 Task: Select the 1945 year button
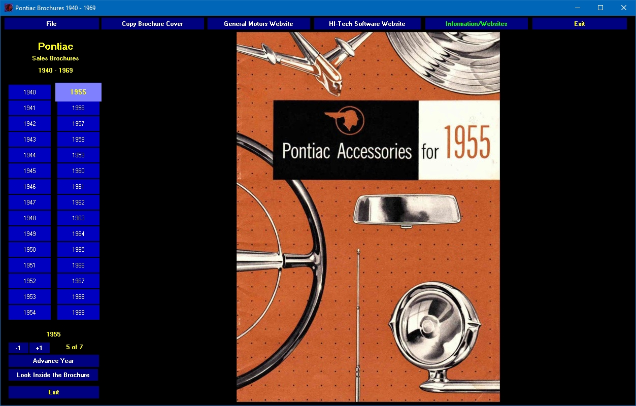(29, 171)
